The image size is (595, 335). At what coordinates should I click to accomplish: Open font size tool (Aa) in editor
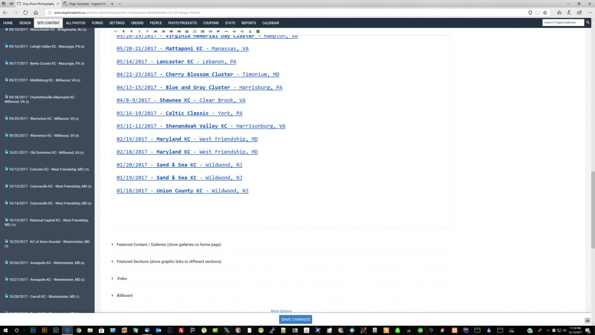[234, 31]
